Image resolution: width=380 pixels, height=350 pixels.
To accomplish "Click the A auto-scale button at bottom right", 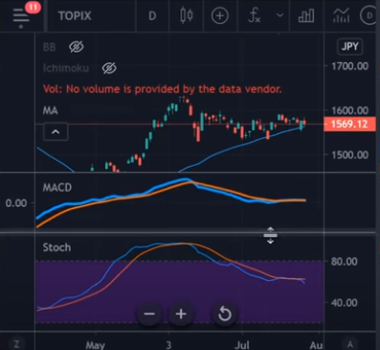I will (x=350, y=344).
